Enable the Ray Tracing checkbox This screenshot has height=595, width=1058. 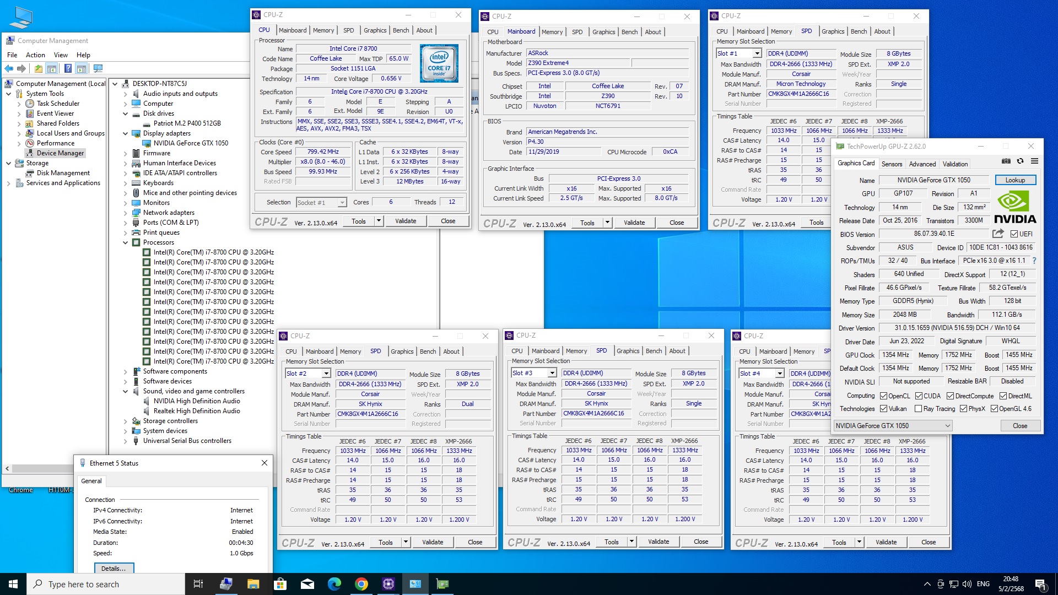pyautogui.click(x=918, y=409)
